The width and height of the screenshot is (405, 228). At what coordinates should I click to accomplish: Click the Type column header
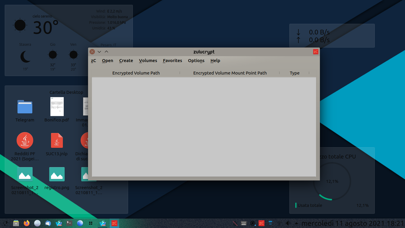point(295,73)
